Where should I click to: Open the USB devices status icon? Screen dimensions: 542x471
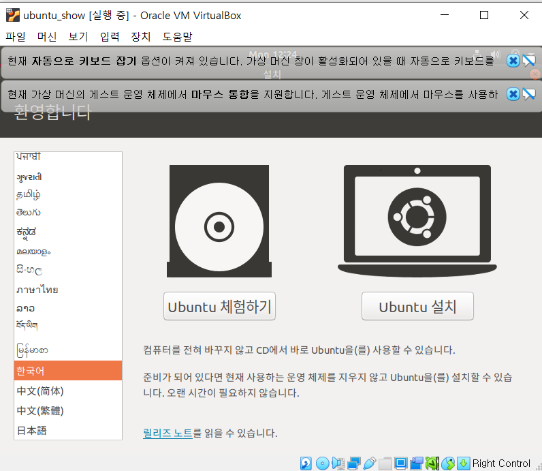point(370,463)
